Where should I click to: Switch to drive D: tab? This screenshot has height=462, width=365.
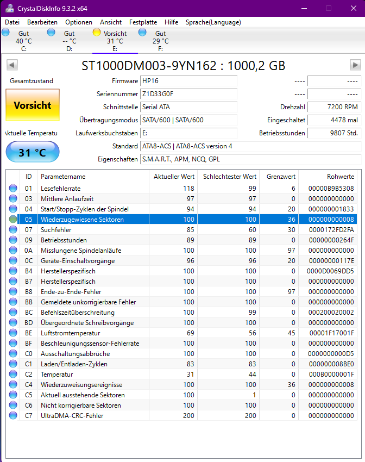click(69, 41)
